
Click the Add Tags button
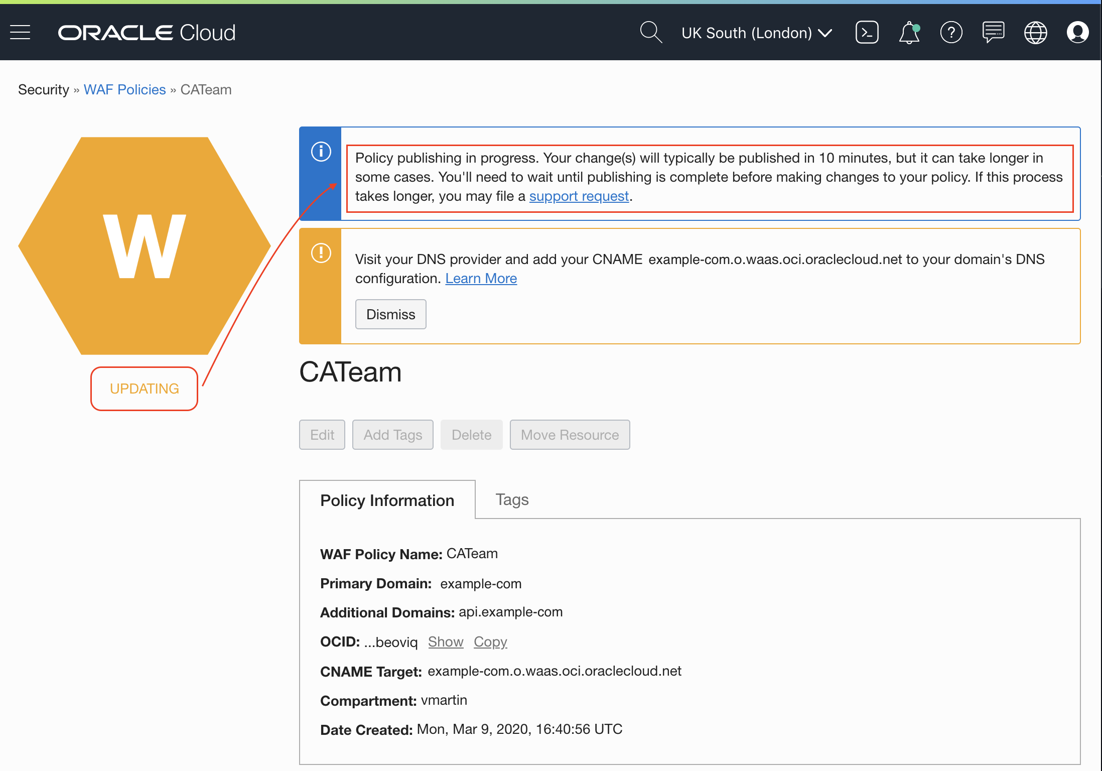(x=392, y=435)
